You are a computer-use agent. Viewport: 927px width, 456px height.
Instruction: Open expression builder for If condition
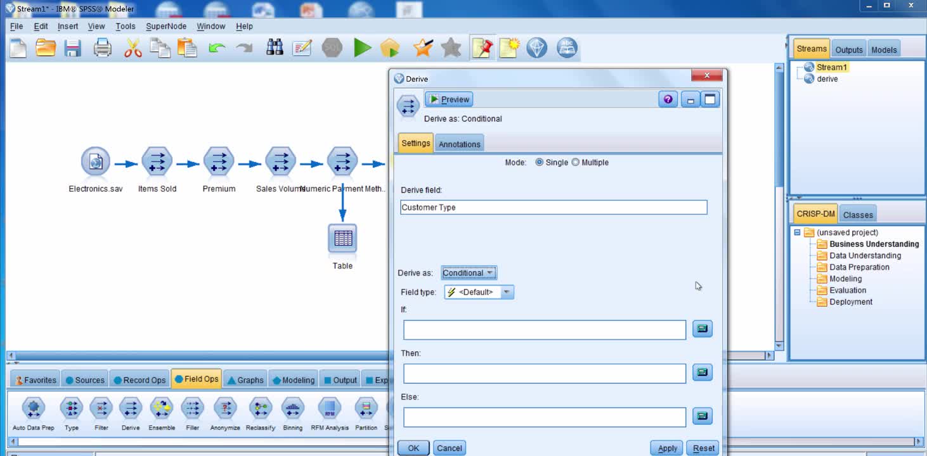click(702, 329)
